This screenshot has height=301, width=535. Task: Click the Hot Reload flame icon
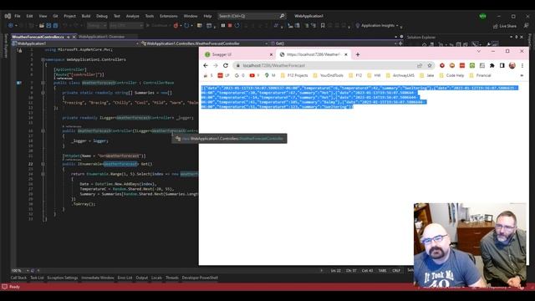(176, 26)
